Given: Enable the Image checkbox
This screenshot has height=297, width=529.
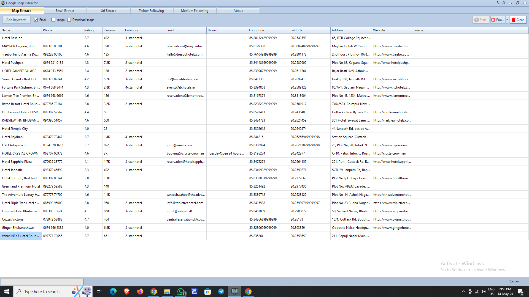Looking at the screenshot, I should [x=53, y=20].
